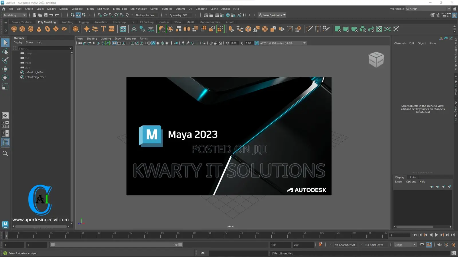Open the Workspace General dropdown
The height and width of the screenshot is (257, 458).
(x=428, y=9)
